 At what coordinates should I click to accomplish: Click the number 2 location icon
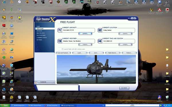tap(100, 30)
